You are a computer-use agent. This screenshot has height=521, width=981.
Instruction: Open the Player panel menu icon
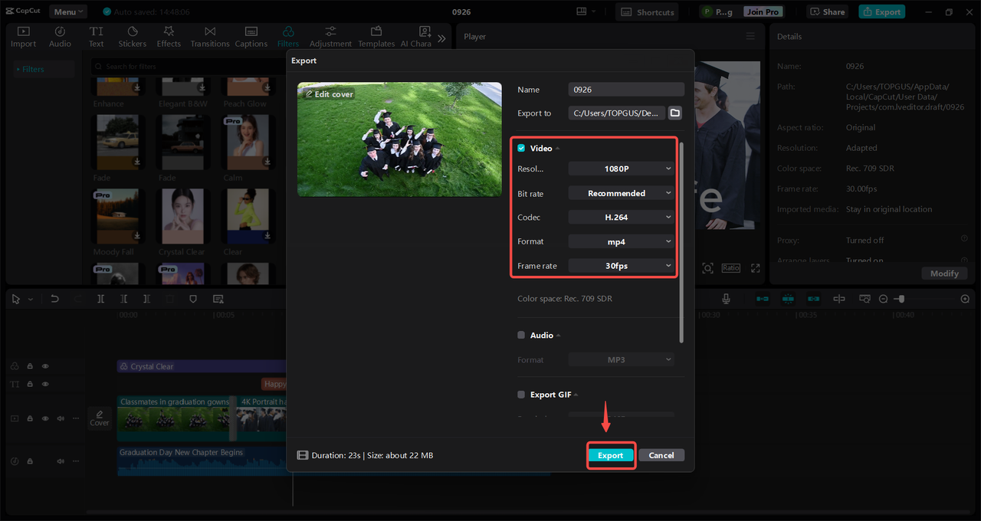pos(750,36)
